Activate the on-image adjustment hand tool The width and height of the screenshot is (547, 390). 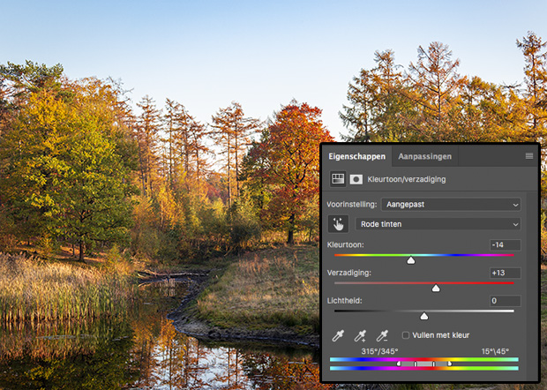pos(338,224)
